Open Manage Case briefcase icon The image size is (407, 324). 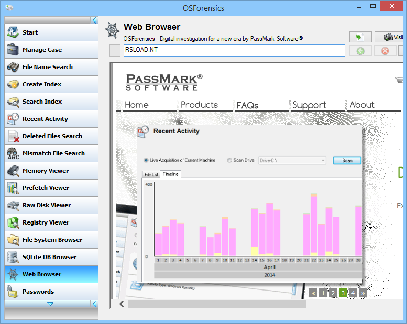[13, 50]
